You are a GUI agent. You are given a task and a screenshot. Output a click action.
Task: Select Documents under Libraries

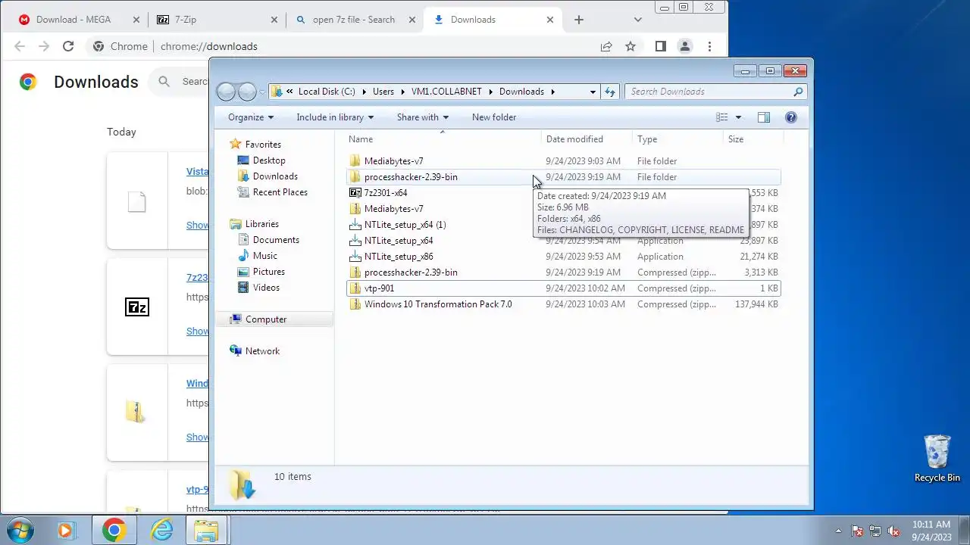[x=276, y=240]
